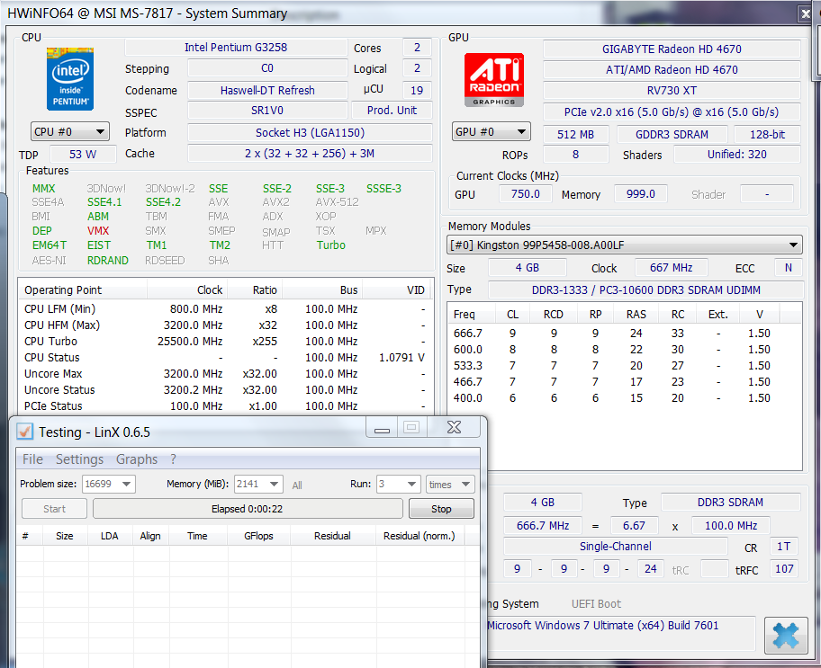The width and height of the screenshot is (821, 668).
Task: Open the ? help menu in LinX
Action: click(x=174, y=459)
